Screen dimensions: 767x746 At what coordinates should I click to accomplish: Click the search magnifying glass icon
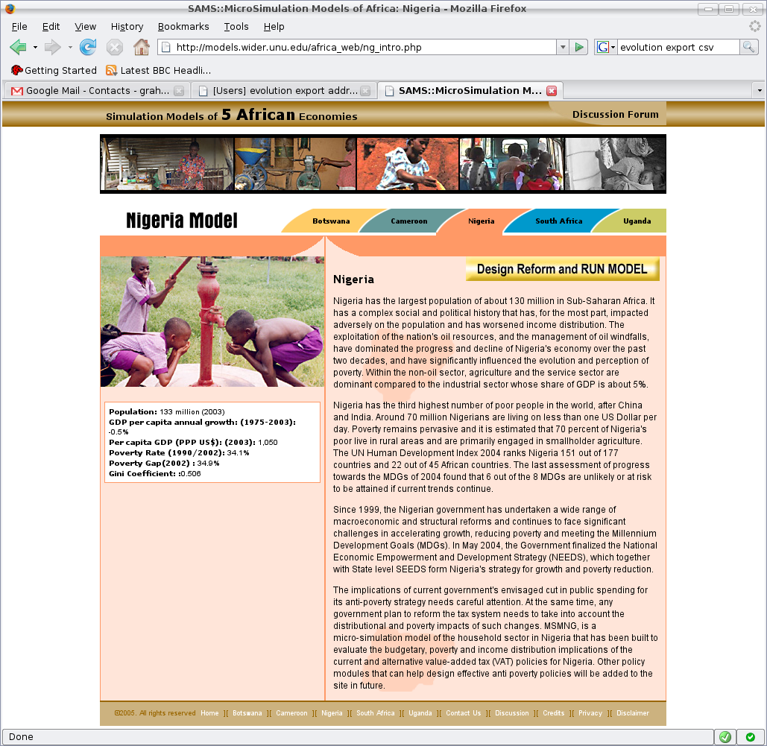point(748,48)
